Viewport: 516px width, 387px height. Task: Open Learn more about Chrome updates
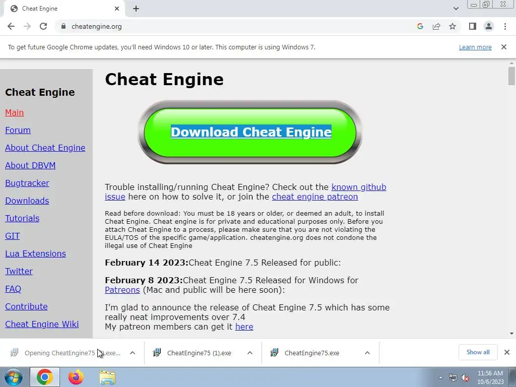click(x=475, y=47)
